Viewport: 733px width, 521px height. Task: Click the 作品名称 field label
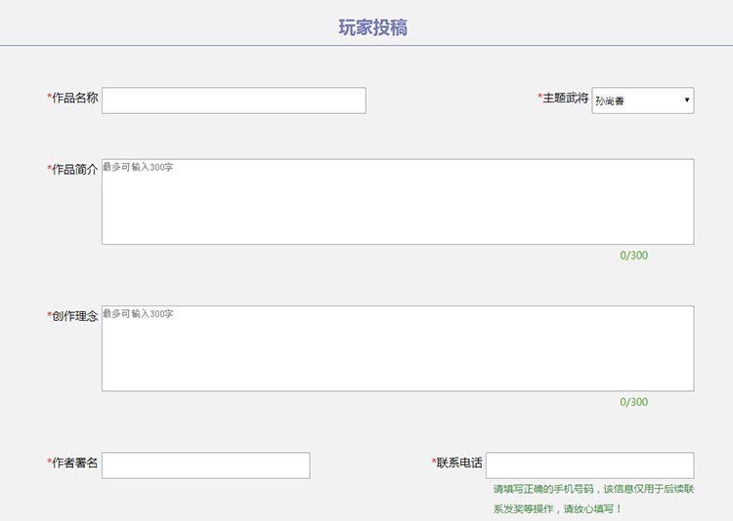75,98
